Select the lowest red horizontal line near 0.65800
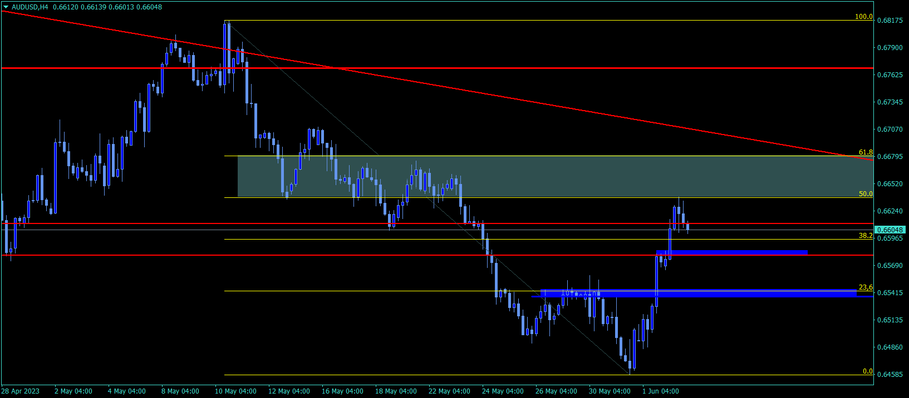Viewport: 909px width, 398px height. [438, 255]
